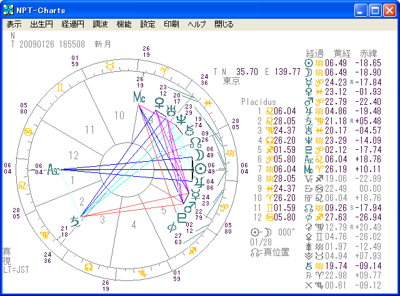Click the Placidus house system label
The height and width of the screenshot is (296, 400).
259,102
